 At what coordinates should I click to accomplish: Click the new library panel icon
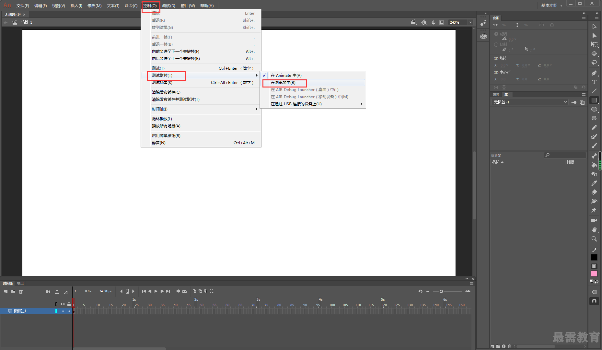click(x=582, y=102)
